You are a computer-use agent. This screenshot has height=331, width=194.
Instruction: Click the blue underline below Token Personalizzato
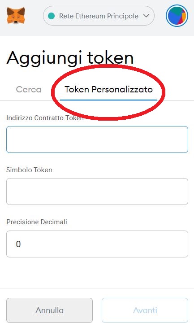(108, 100)
